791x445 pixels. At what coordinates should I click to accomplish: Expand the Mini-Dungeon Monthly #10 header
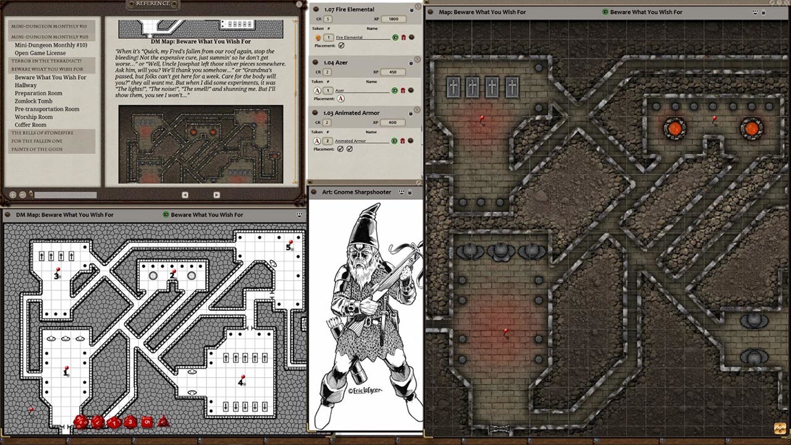click(51, 27)
